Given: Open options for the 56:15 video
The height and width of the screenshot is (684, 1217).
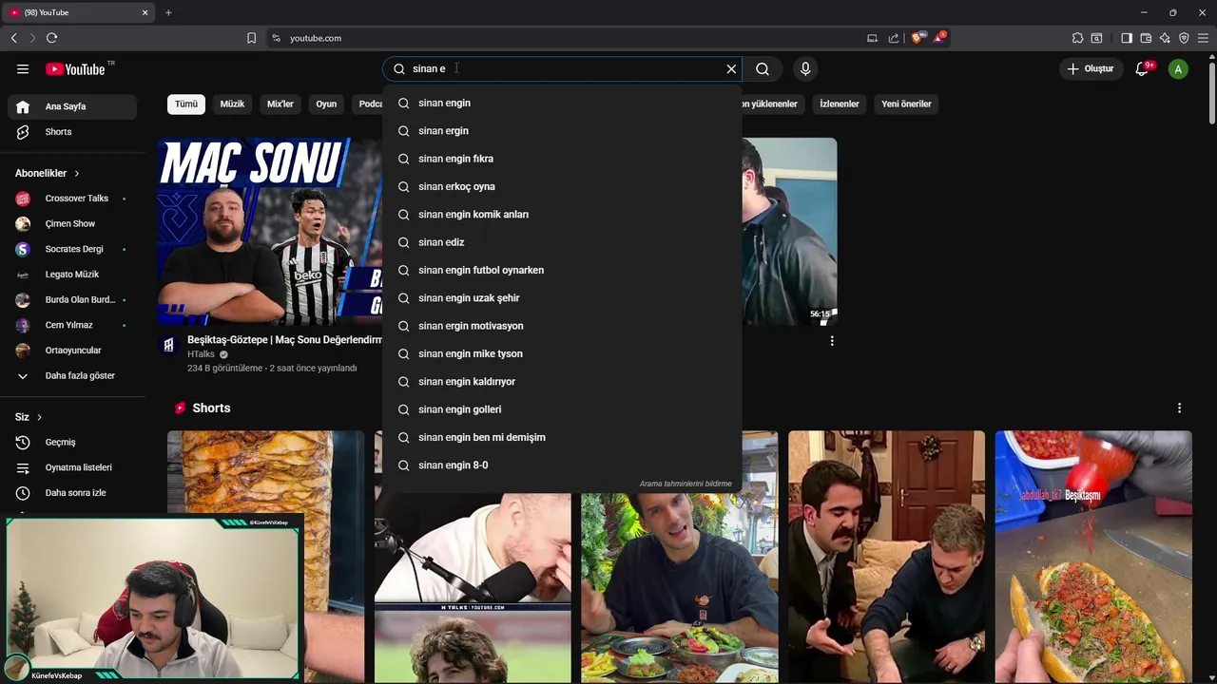Looking at the screenshot, I should [832, 340].
